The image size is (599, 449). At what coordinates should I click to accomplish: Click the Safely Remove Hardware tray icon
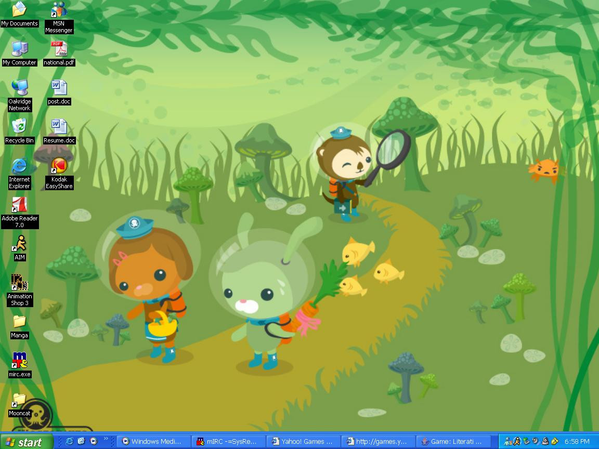coord(527,441)
